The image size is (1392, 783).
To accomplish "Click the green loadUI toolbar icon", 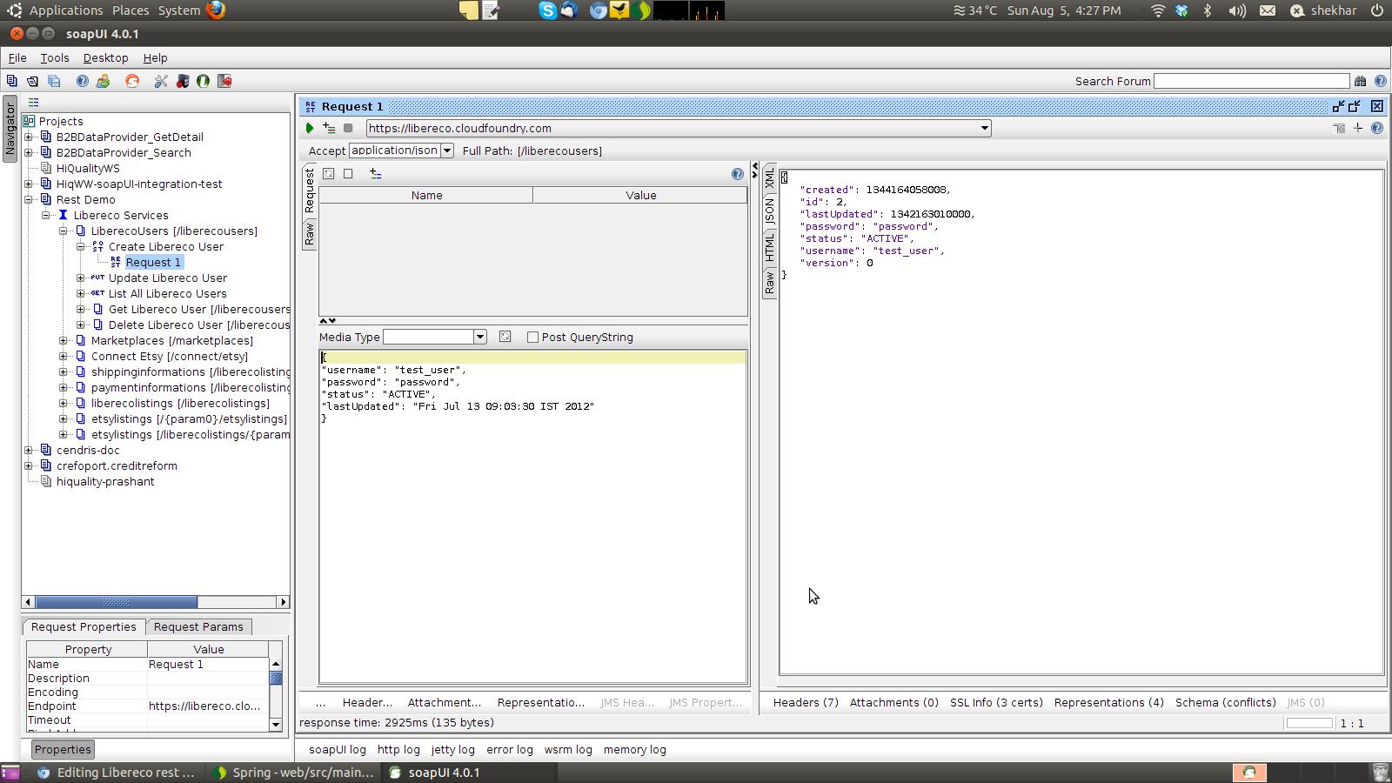I will click(203, 81).
